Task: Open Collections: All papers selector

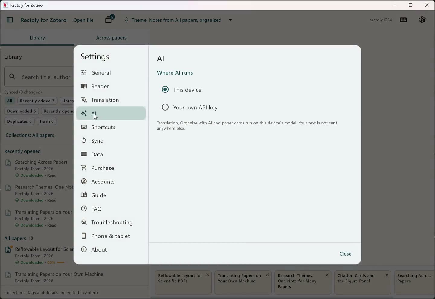Action: coord(30,135)
